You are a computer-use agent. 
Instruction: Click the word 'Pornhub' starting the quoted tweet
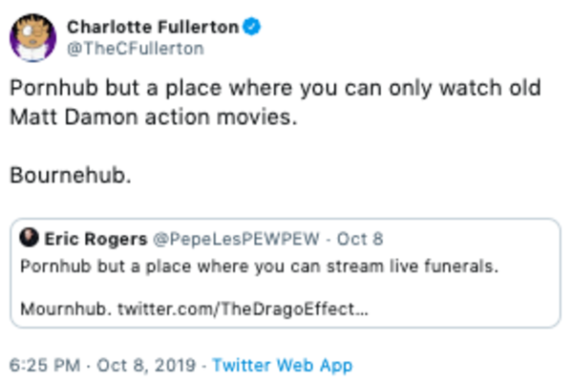point(48,266)
